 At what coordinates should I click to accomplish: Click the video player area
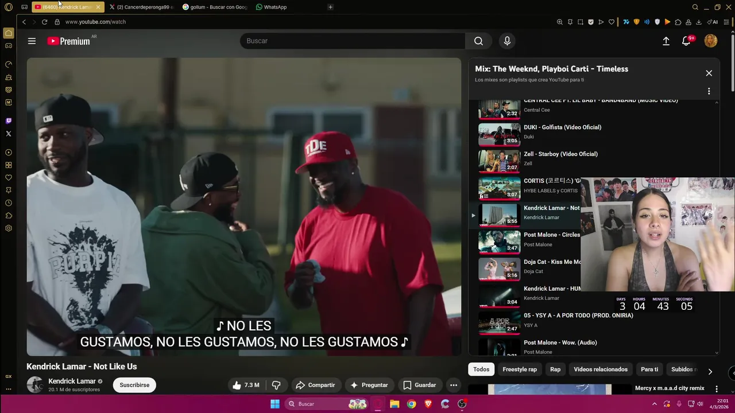point(243,206)
